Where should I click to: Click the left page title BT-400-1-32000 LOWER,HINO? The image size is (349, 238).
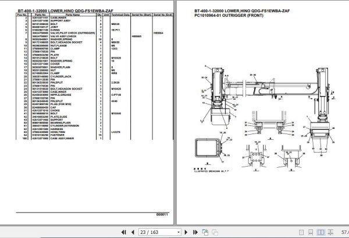pos(65,10)
